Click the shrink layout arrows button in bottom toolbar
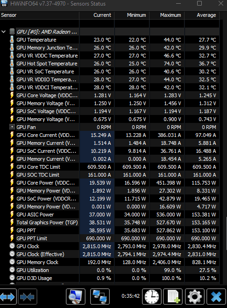This screenshot has height=308, width=227. click(x=27, y=297)
